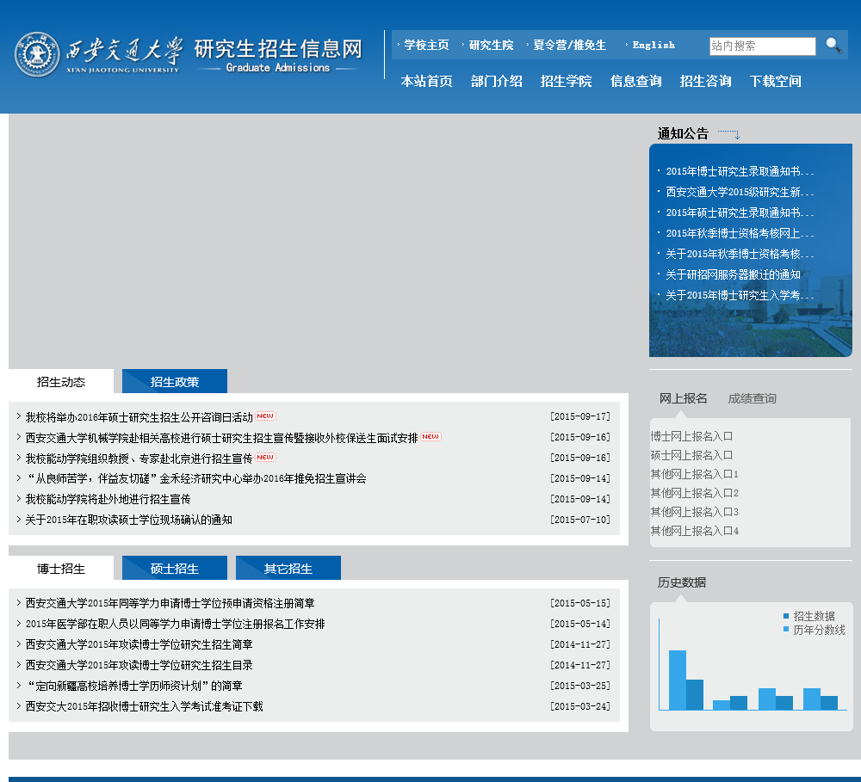Open 招生咨询 navigation menu
This screenshot has height=782, width=861.
pos(706,81)
